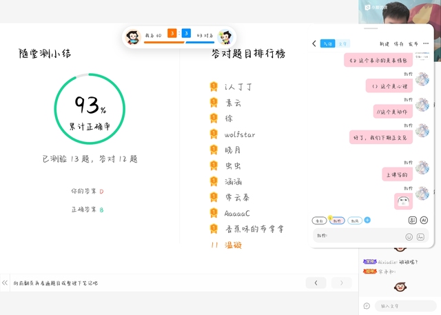Click the blue plus add-character icon
This screenshot has width=441, height=315.
(x=367, y=221)
